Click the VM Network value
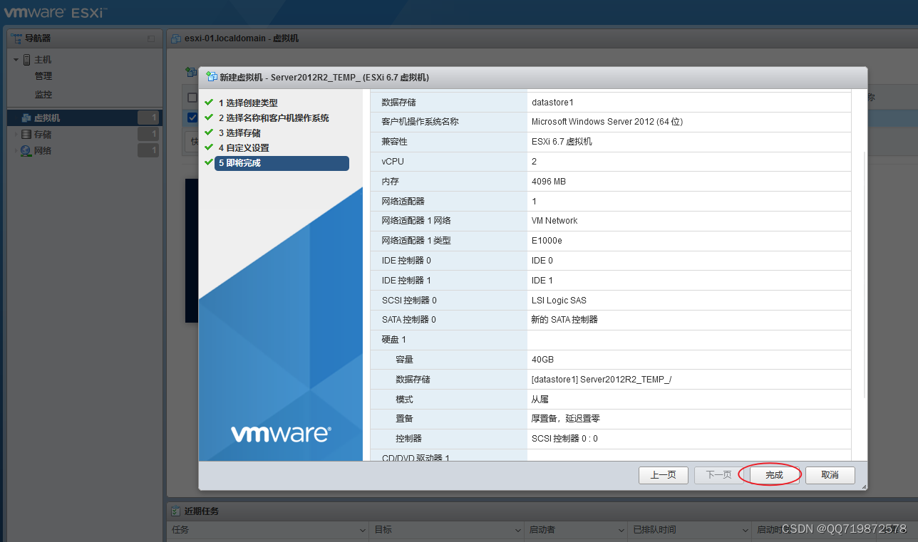 point(555,221)
